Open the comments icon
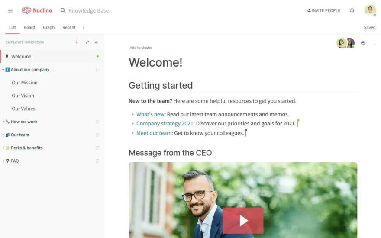Screen dimensions: 381x238 [363, 43]
